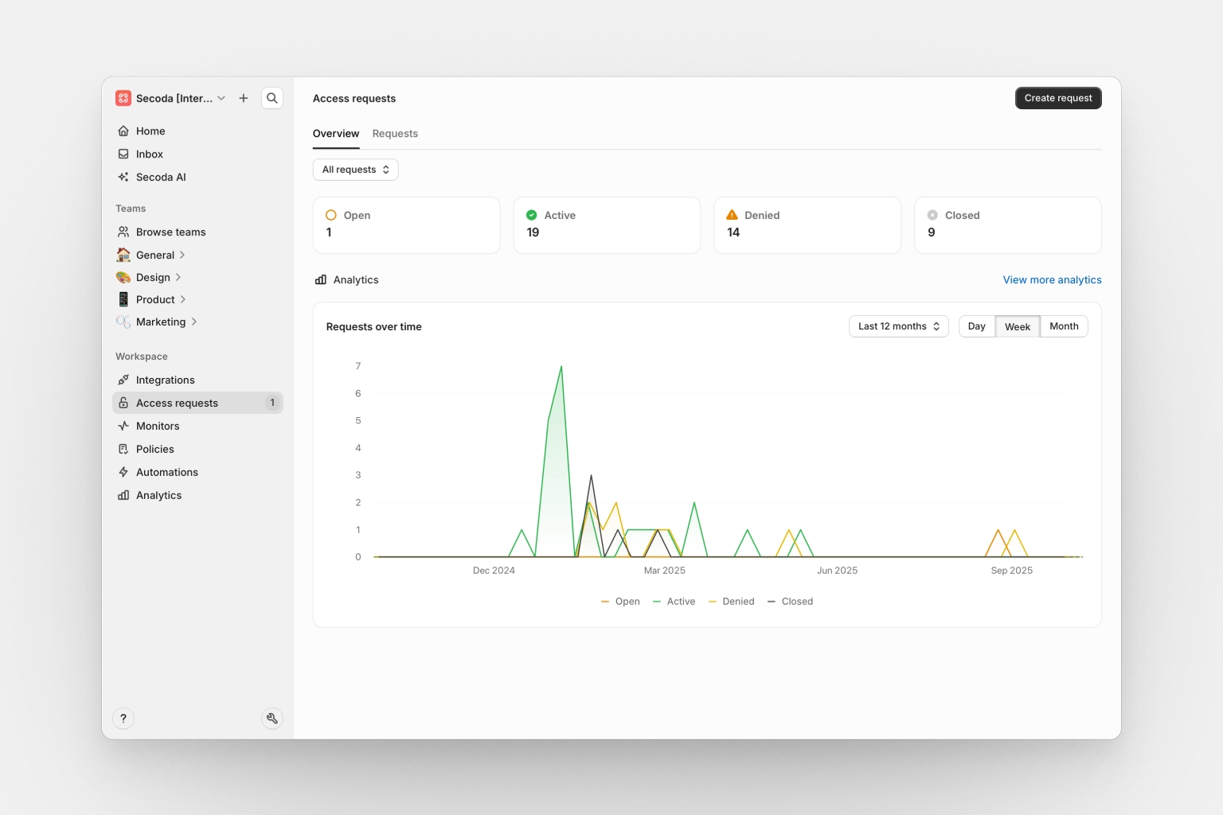Expand the Marketing team chevron
Image resolution: width=1223 pixels, height=815 pixels.
pyautogui.click(x=194, y=322)
